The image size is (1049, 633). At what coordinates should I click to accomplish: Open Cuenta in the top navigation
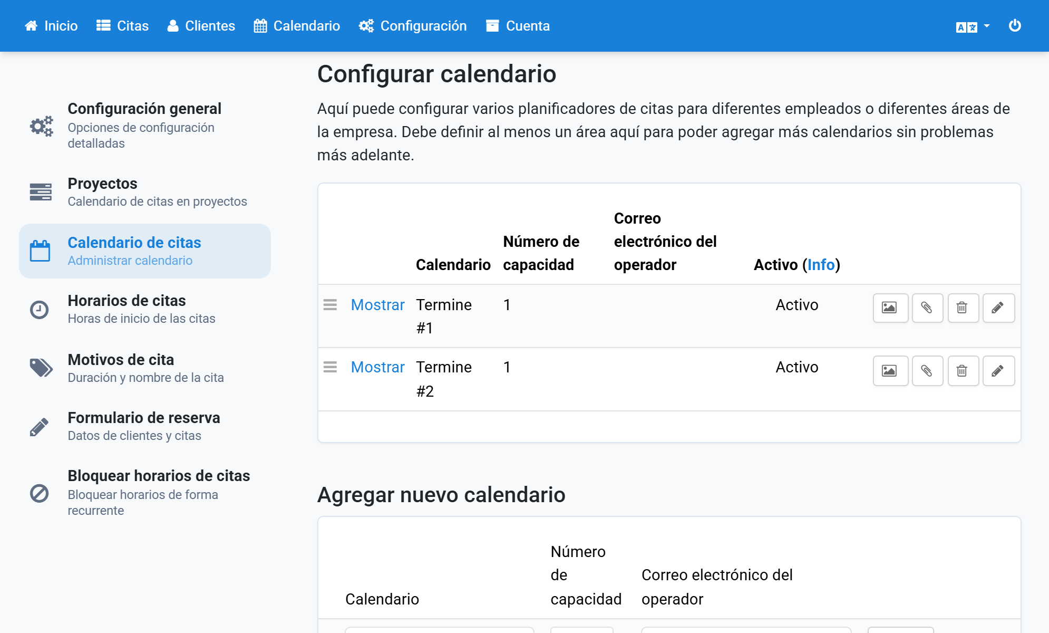(x=518, y=26)
